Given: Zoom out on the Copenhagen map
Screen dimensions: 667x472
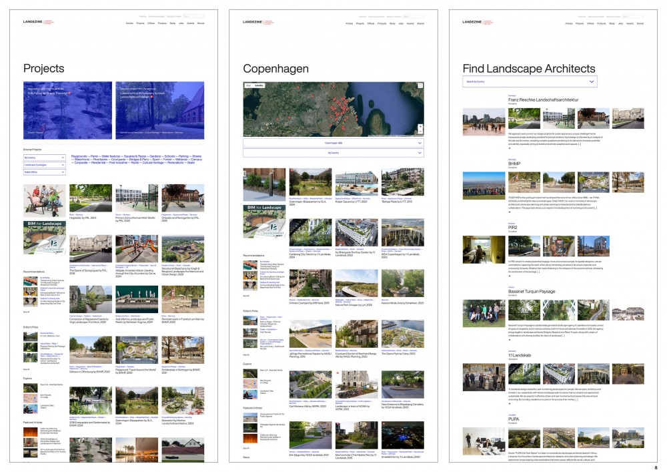Looking at the screenshot, I should [420, 130].
